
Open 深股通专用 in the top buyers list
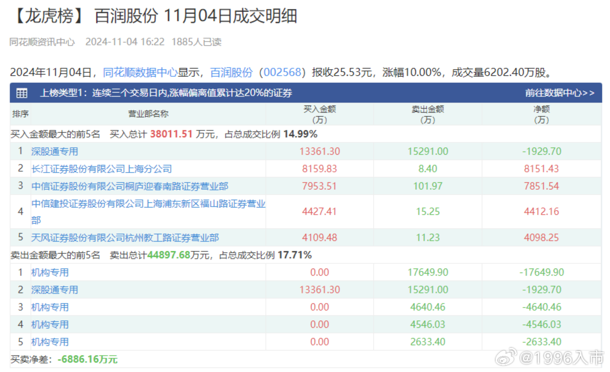point(54,151)
